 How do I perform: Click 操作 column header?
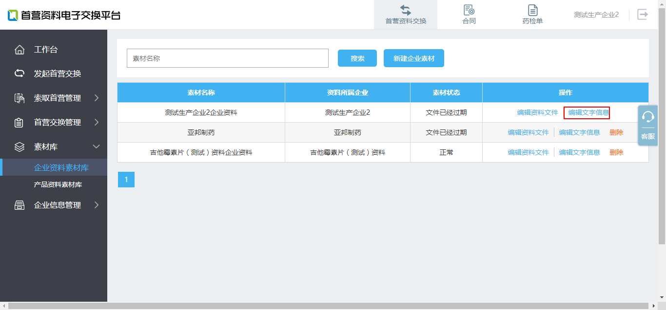pos(566,92)
